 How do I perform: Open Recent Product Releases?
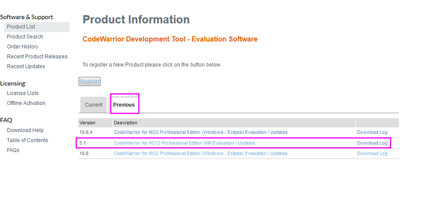37,56
